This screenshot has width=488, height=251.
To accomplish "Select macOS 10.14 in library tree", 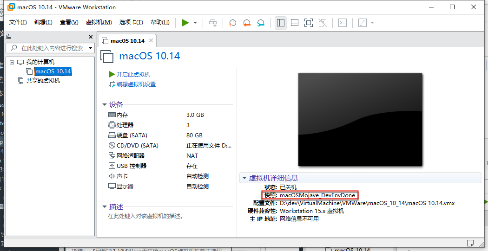I will click(x=53, y=71).
